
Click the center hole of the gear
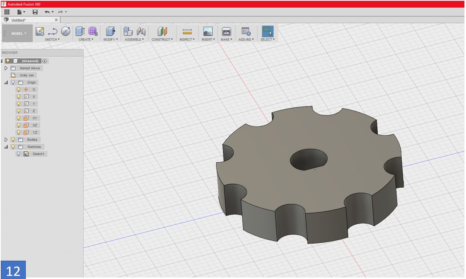pyautogui.click(x=308, y=160)
